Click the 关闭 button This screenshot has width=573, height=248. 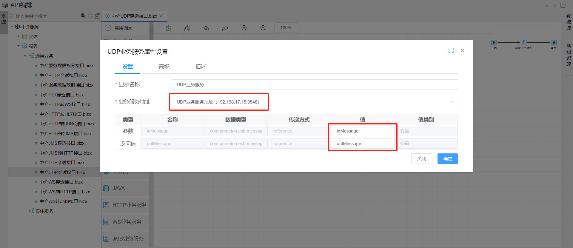pos(422,159)
